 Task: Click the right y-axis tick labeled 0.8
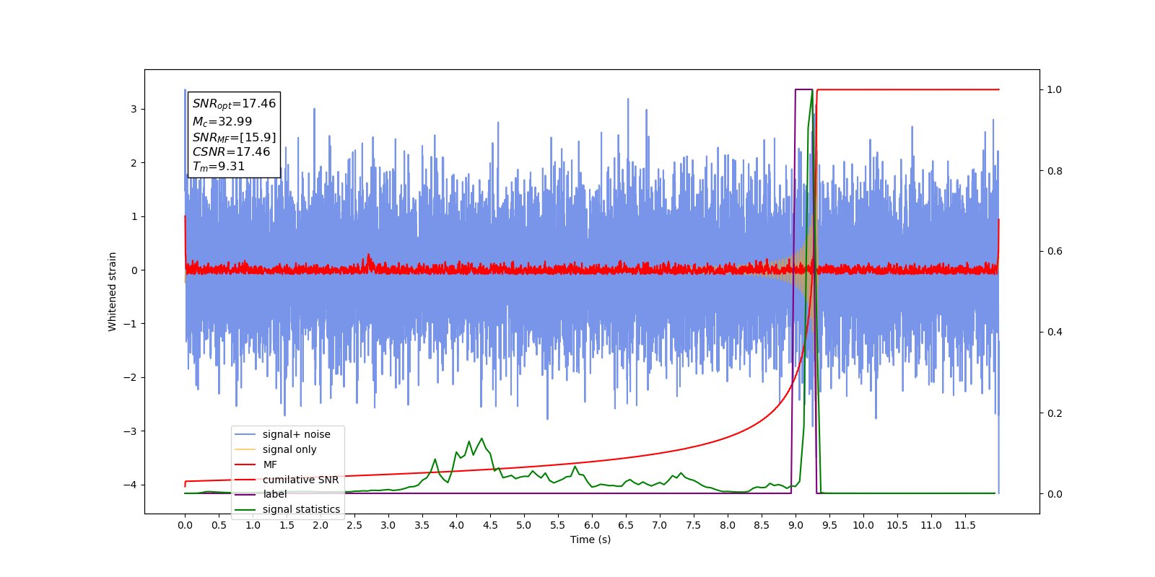[x=1055, y=171]
